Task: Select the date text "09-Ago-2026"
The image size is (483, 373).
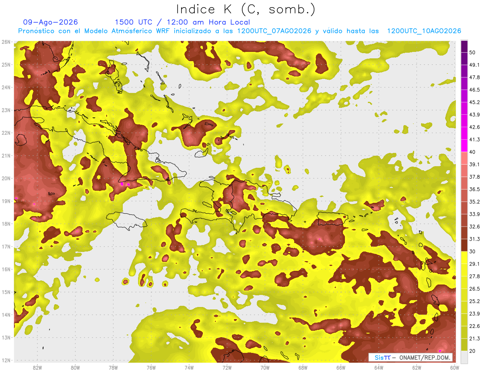Action: (51, 22)
